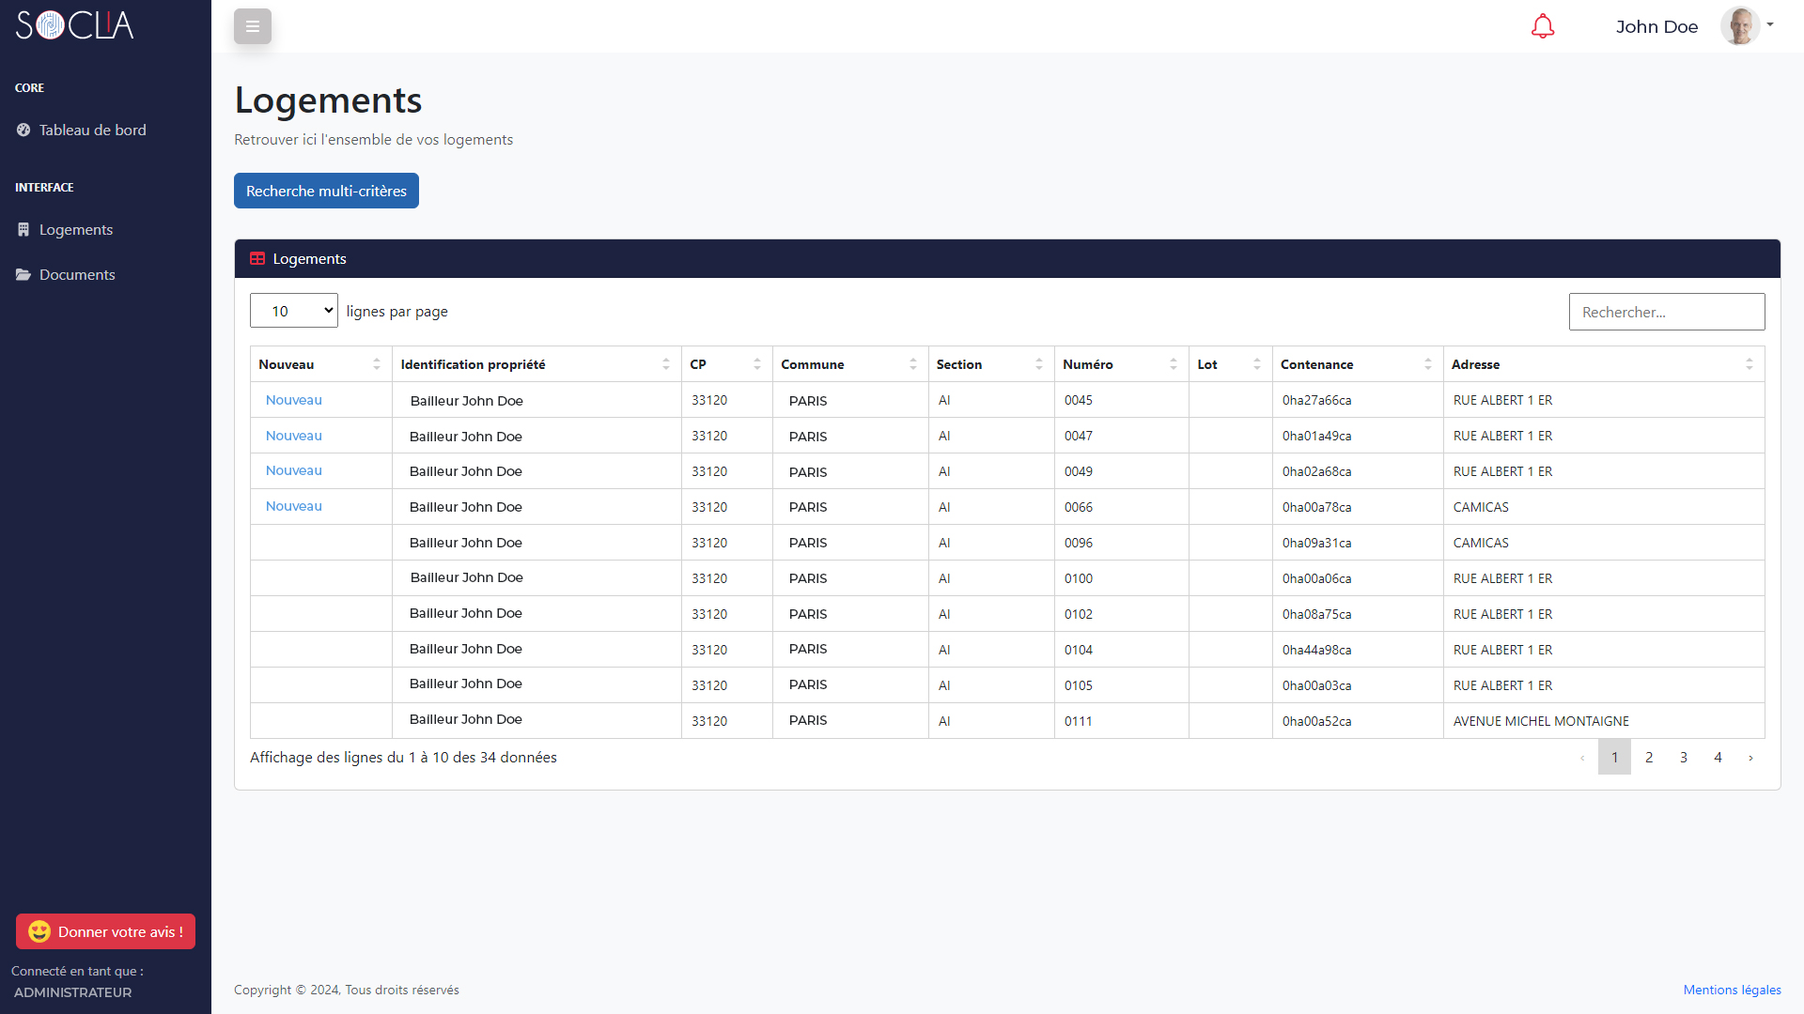Click Nouveau link for lot number 0049
Viewport: 1804px width, 1014px height.
tap(294, 470)
